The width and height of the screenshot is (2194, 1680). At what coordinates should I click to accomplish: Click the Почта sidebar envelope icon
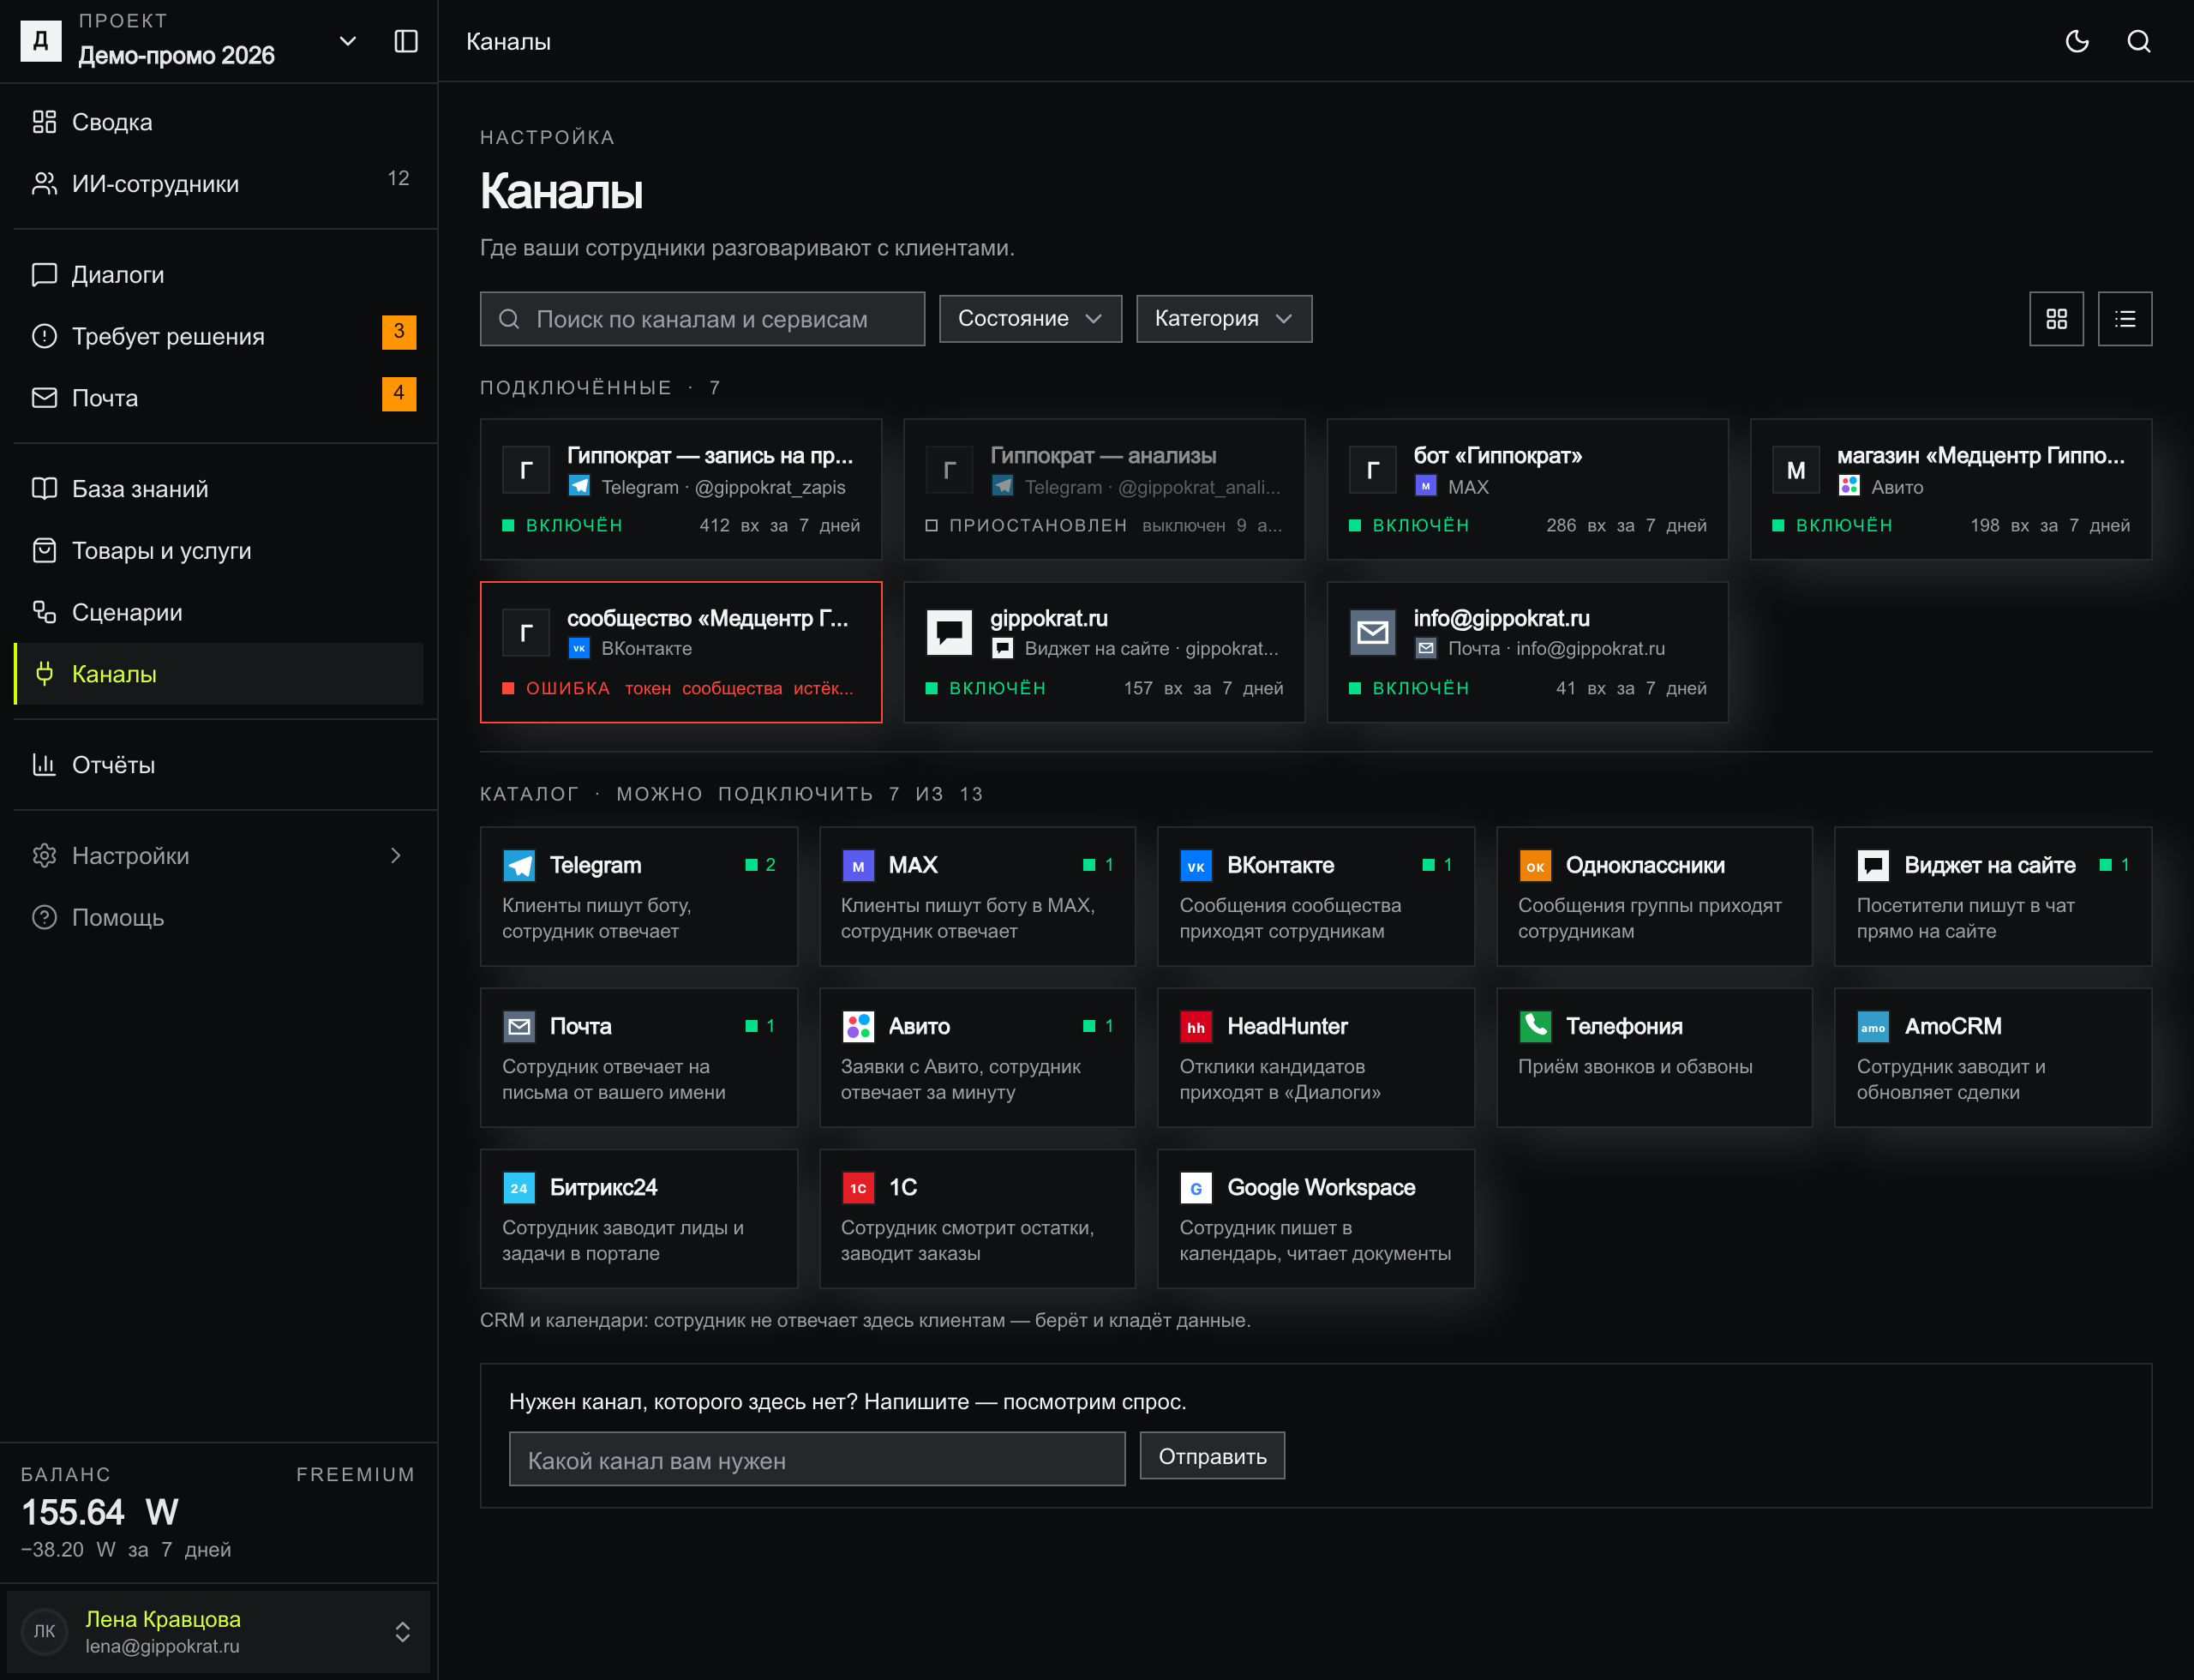pos(45,398)
